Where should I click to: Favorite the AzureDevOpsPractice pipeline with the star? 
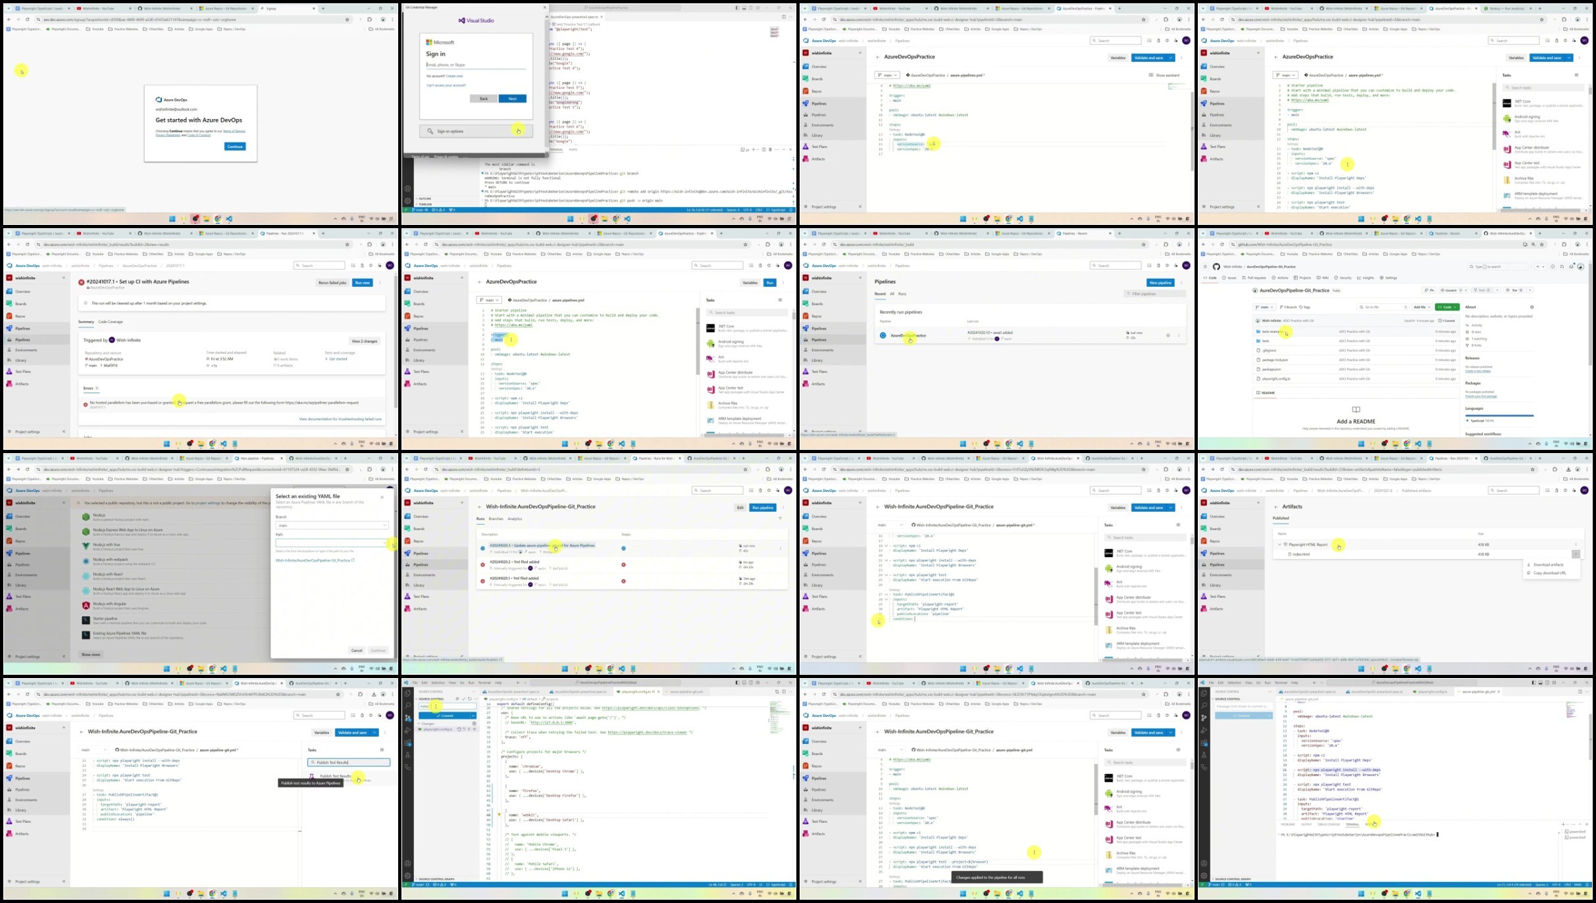click(x=1168, y=335)
